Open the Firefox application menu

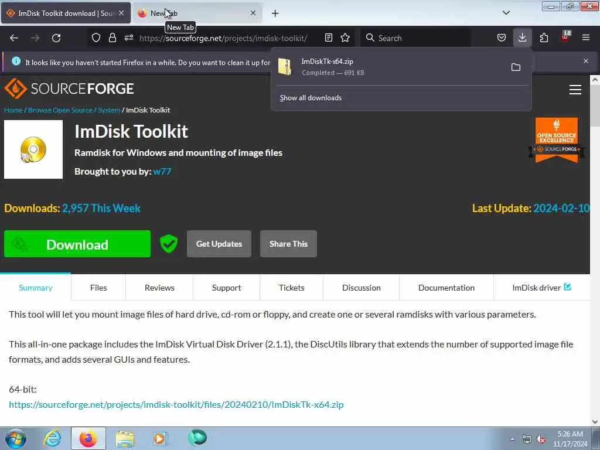(x=586, y=37)
